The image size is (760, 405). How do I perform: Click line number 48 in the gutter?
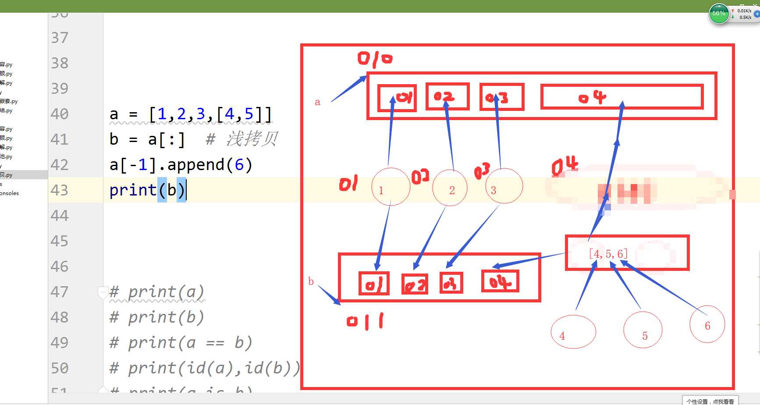[60, 317]
